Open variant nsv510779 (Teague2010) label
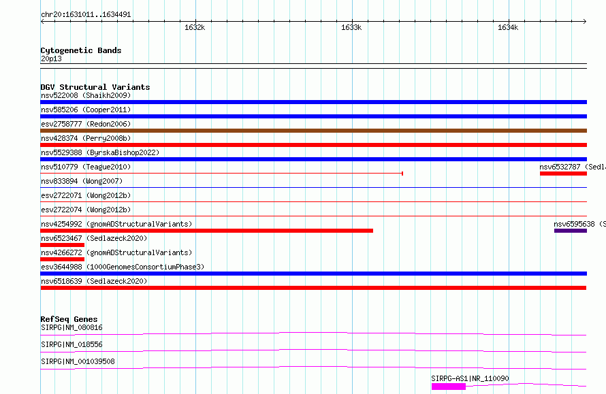The width and height of the screenshot is (606, 394). click(86, 167)
